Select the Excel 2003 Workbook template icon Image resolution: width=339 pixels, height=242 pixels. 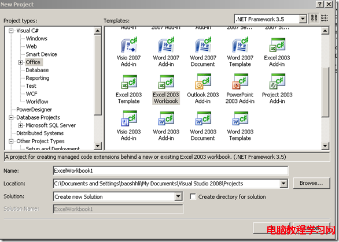pyautogui.click(x=166, y=82)
